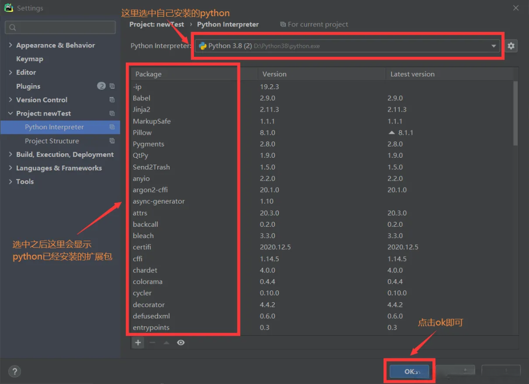Image resolution: width=529 pixels, height=384 pixels.
Task: Select the cffi package row
Action: click(x=322, y=259)
